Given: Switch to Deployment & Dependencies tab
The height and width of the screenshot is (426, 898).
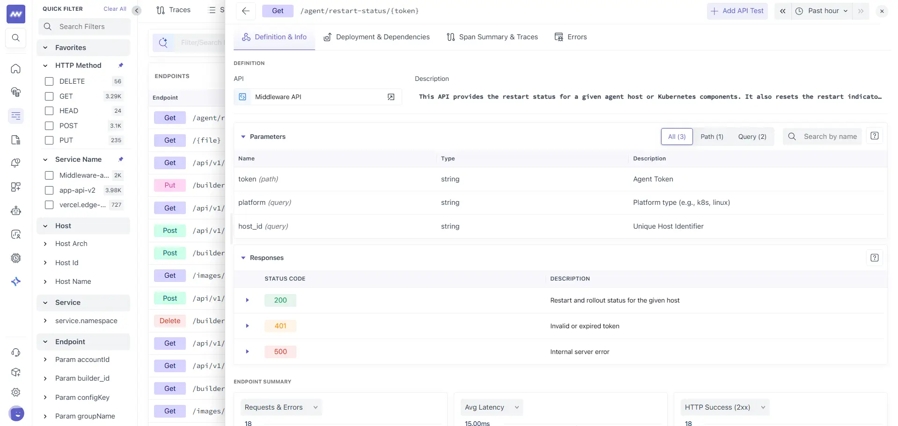Looking at the screenshot, I should pyautogui.click(x=376, y=37).
